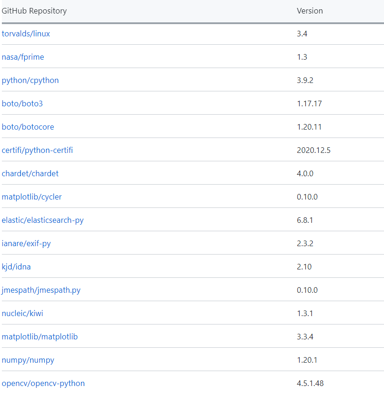Select version value 1.20.11
Screen dimensions: 384x393
(309, 127)
